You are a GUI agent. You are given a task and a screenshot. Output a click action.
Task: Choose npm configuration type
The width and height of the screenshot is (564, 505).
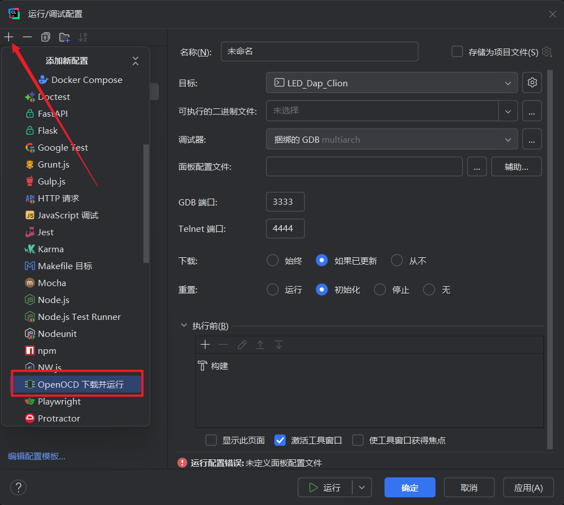click(41, 350)
